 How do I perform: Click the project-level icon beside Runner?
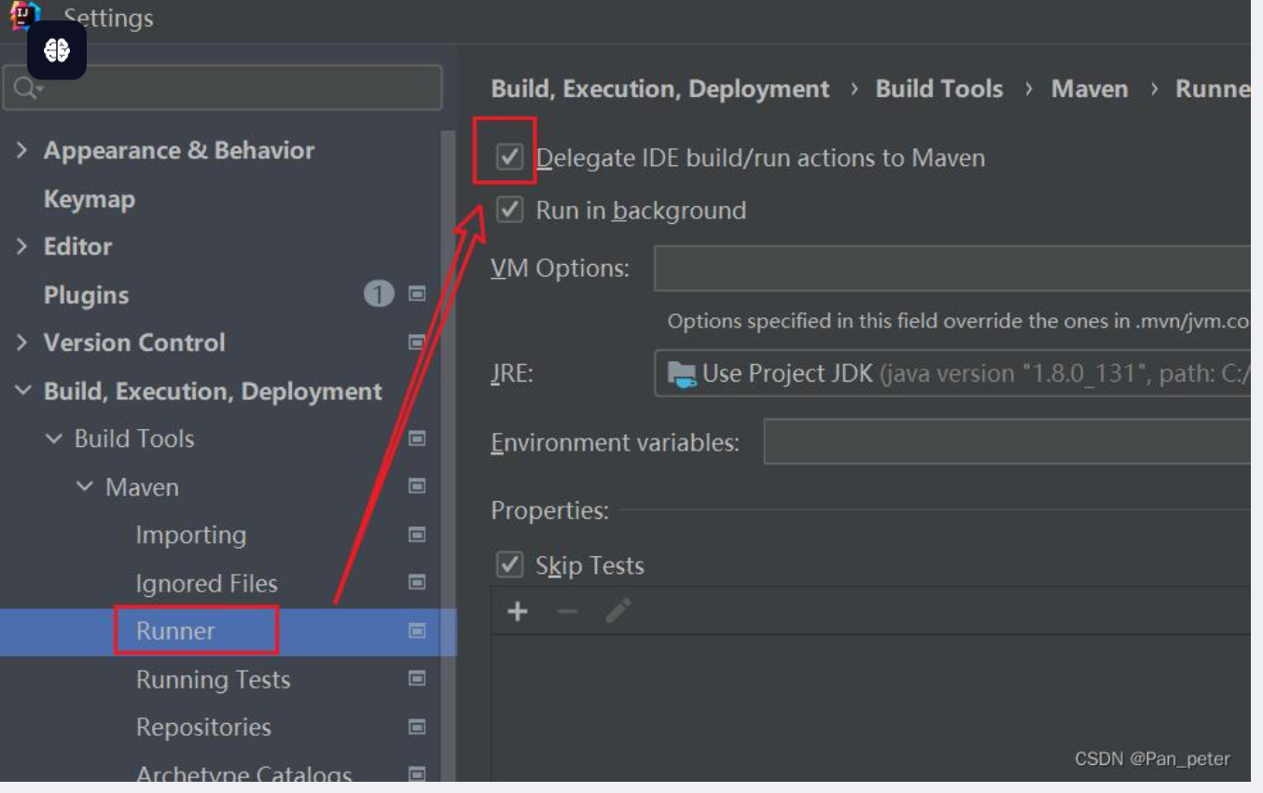pyautogui.click(x=417, y=632)
